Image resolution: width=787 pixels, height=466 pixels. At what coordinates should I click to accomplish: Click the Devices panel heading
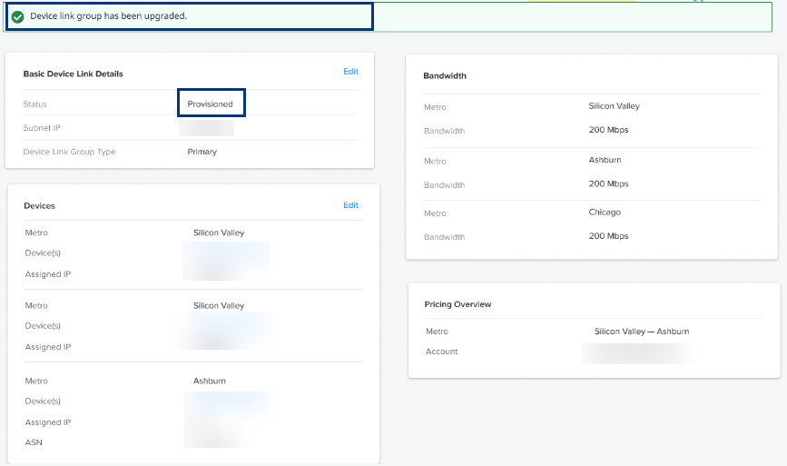39,206
